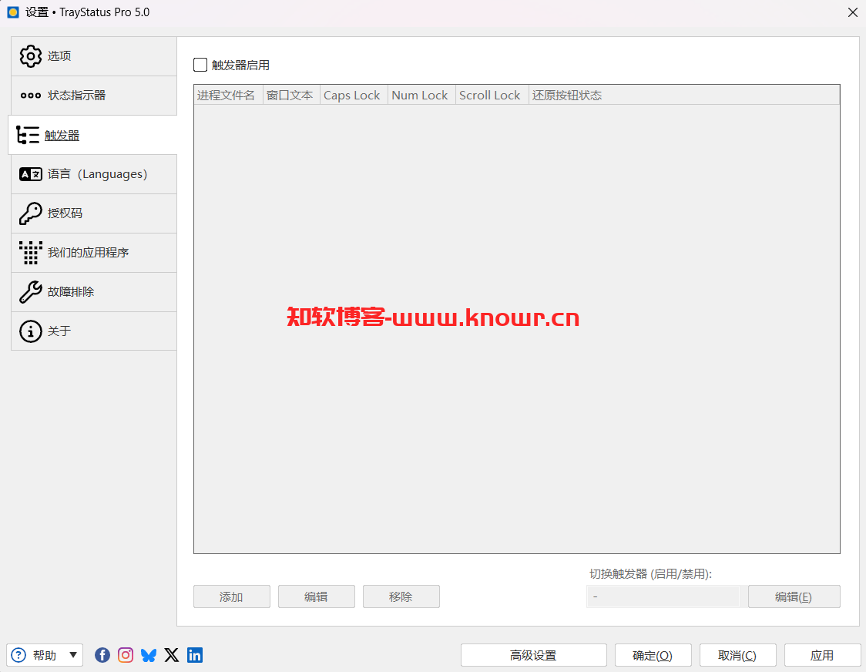Click the Scroll Lock column header
Screen dimensions: 866x672
pos(492,95)
